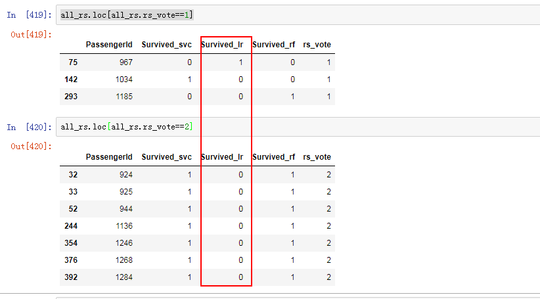This screenshot has height=299, width=540.
Task: Click row index 244
Action: coord(71,226)
